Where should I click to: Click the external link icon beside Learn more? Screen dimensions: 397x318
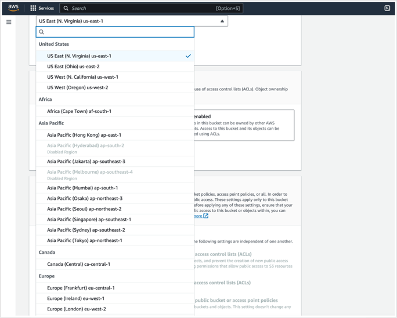coord(205,215)
